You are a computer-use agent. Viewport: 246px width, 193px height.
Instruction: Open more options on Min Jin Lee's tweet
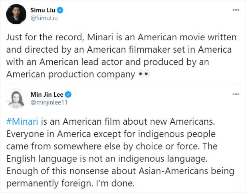236,94
